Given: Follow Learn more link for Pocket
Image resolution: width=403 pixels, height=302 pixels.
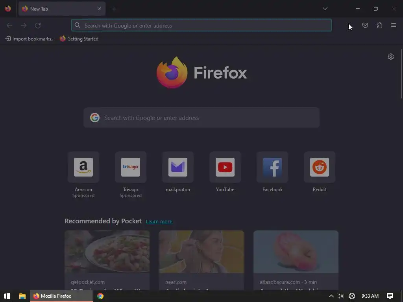Looking at the screenshot, I should pyautogui.click(x=159, y=222).
